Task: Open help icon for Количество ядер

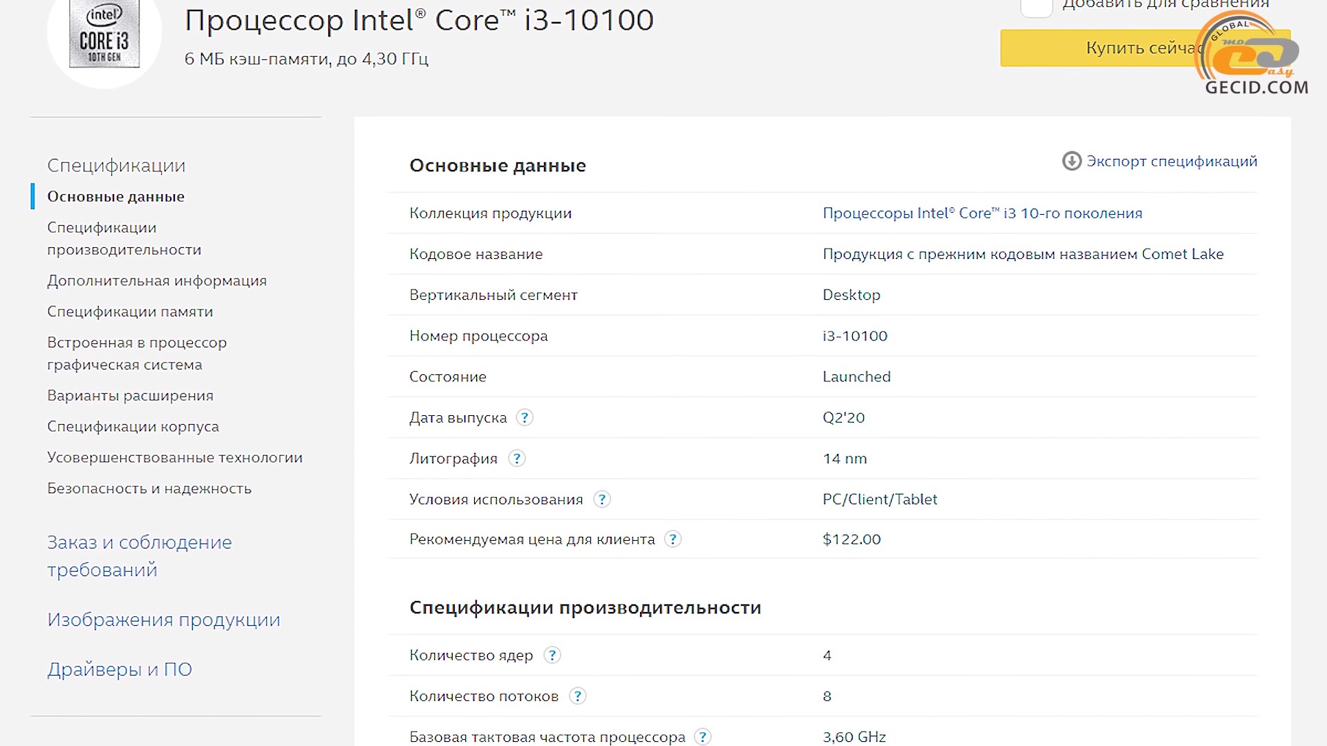Action: [x=552, y=655]
